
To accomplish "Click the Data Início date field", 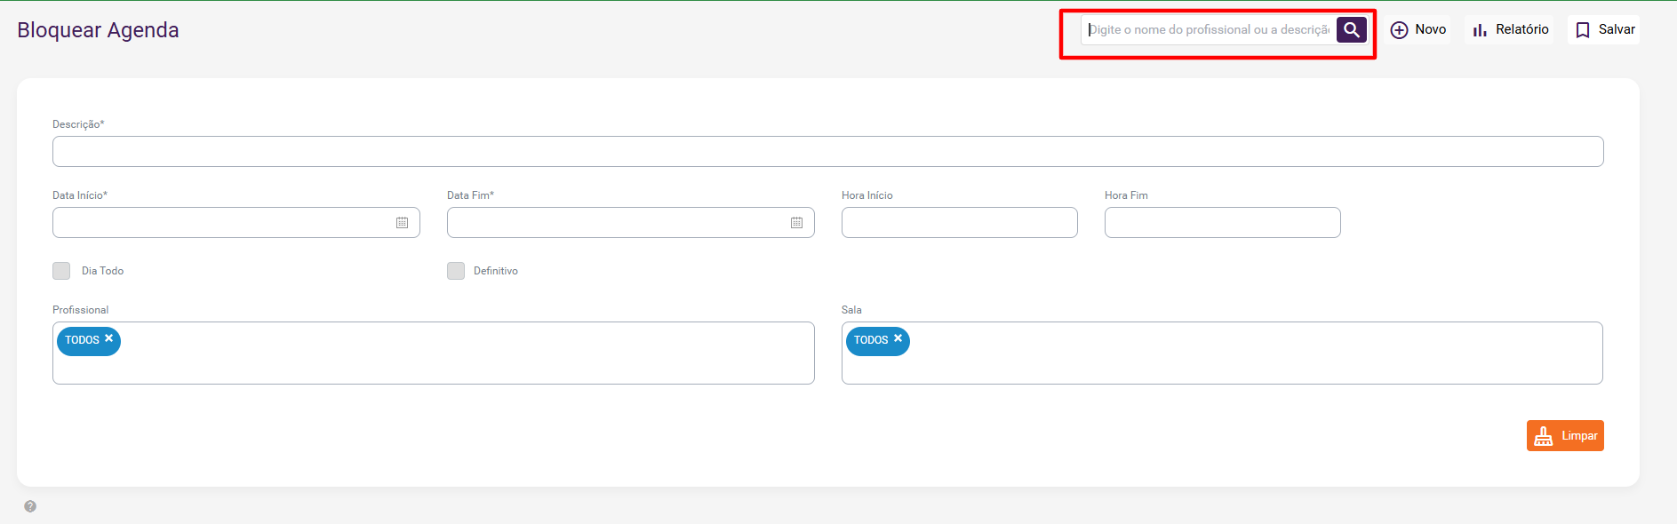I will click(222, 223).
